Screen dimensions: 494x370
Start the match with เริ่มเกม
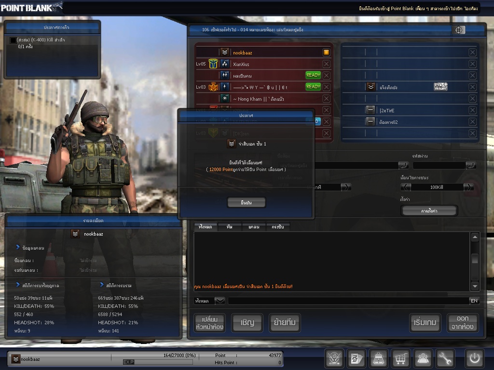tap(425, 323)
